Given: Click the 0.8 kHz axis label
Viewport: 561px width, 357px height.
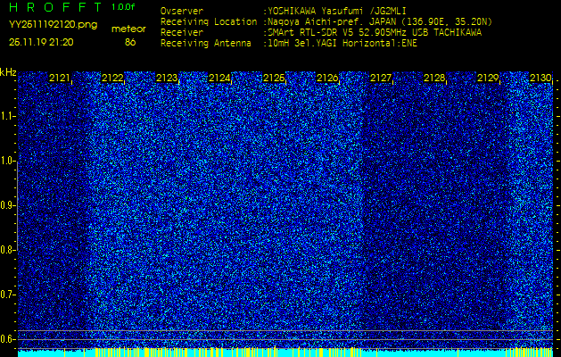Looking at the screenshot, I should tap(7, 250).
